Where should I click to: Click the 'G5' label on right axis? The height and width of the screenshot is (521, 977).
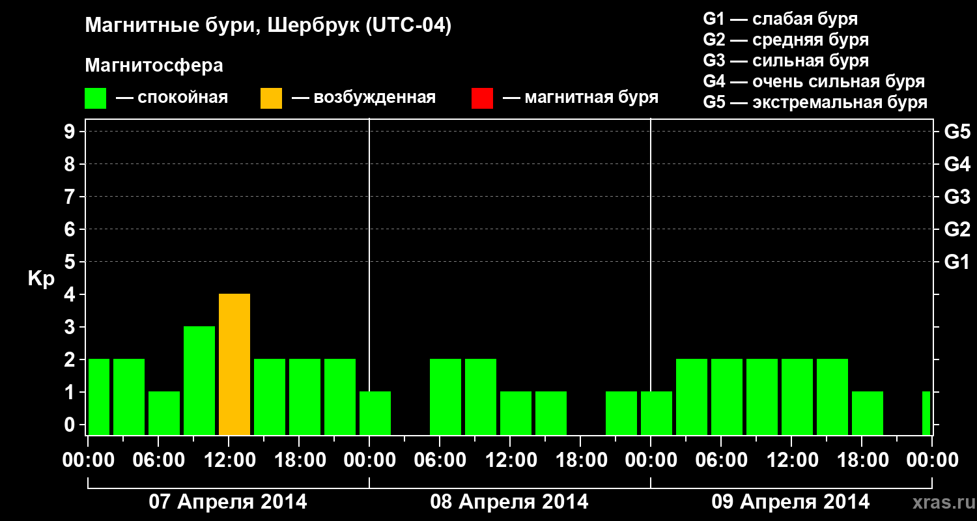(957, 132)
